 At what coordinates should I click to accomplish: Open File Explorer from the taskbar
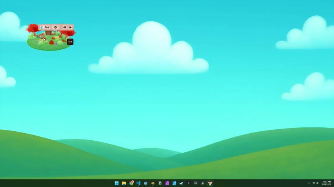(x=124, y=183)
